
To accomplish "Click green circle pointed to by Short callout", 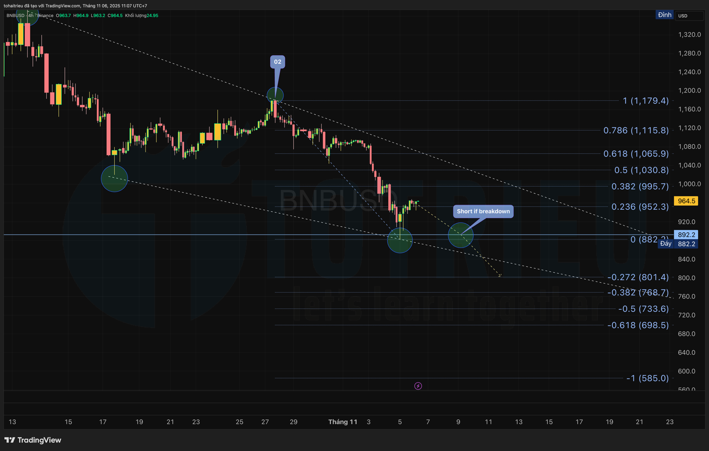I will click(x=460, y=236).
